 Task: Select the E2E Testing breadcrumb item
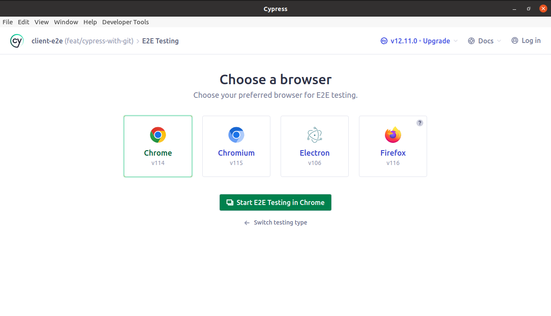pos(160,41)
